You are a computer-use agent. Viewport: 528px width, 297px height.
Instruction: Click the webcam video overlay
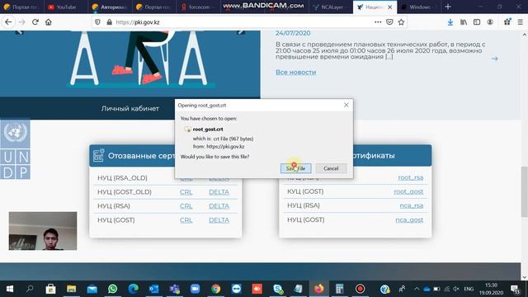click(43, 231)
